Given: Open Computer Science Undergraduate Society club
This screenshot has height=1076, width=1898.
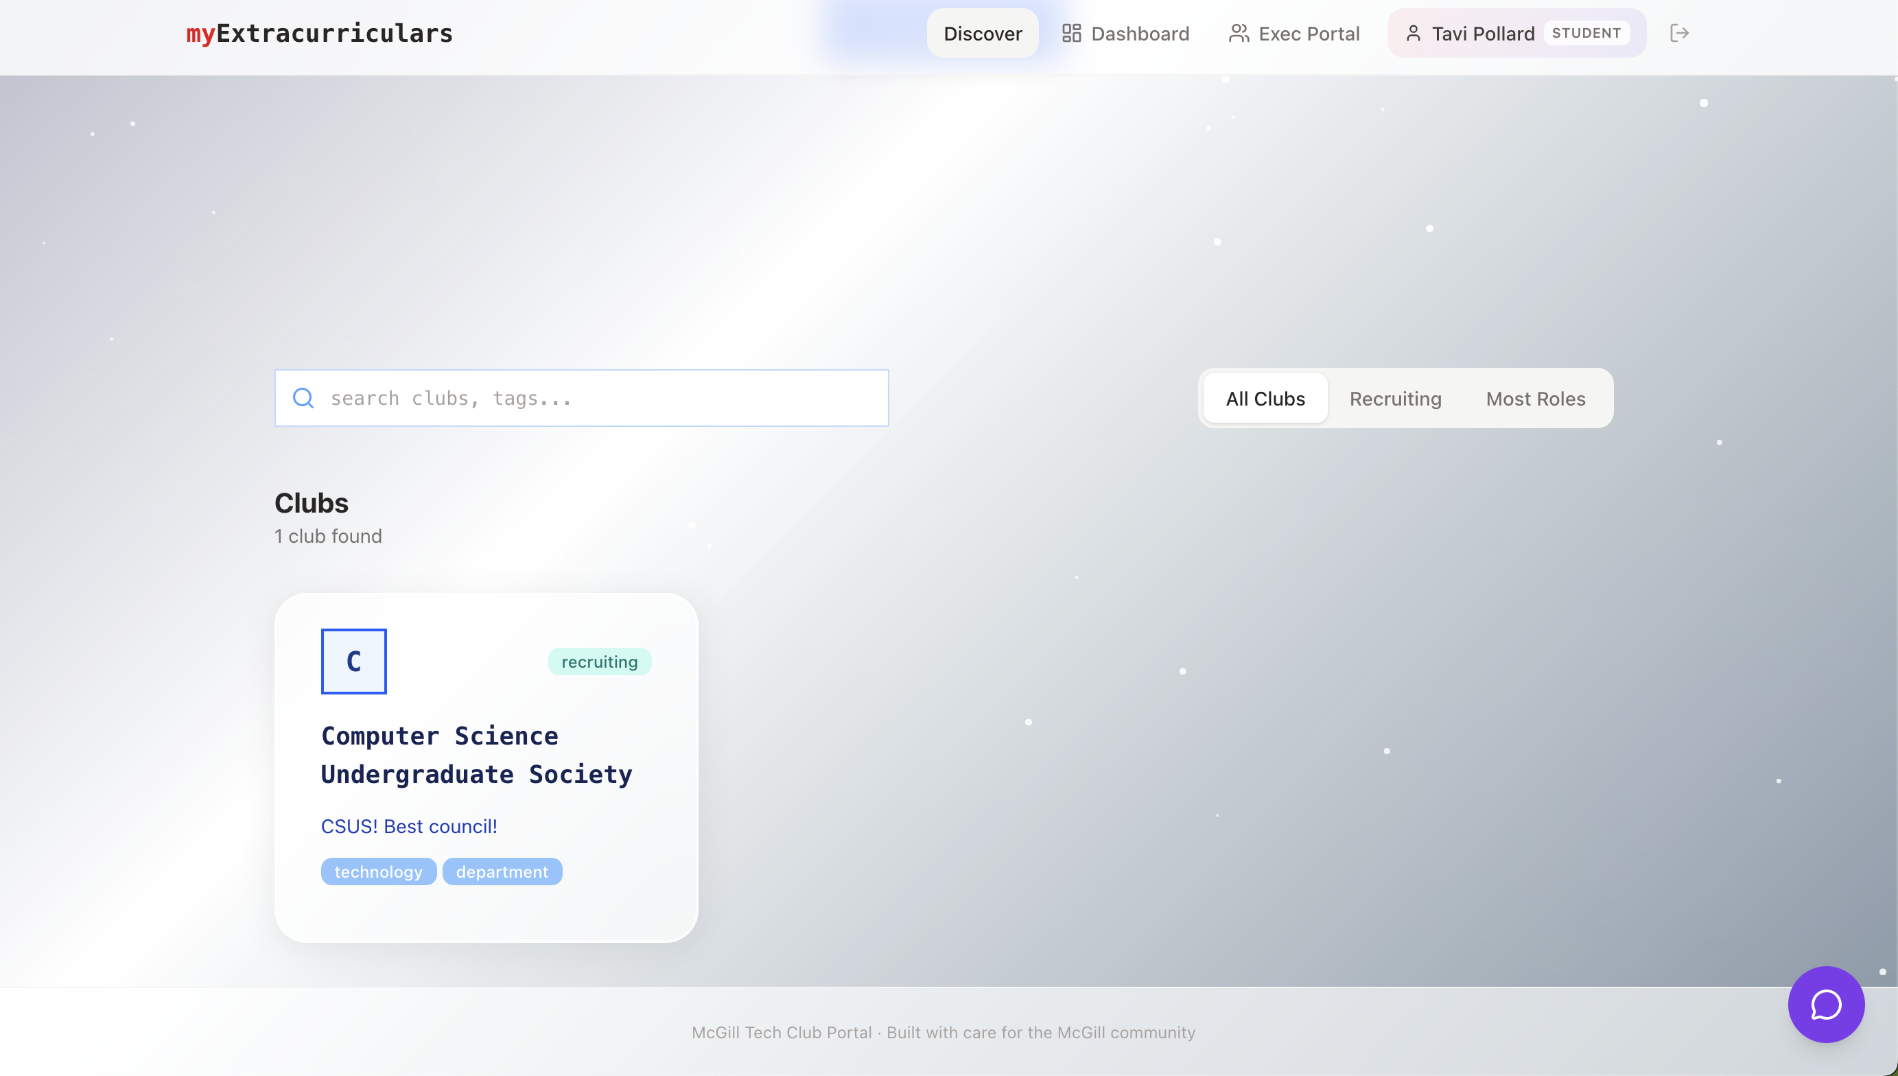Looking at the screenshot, I should [476, 755].
